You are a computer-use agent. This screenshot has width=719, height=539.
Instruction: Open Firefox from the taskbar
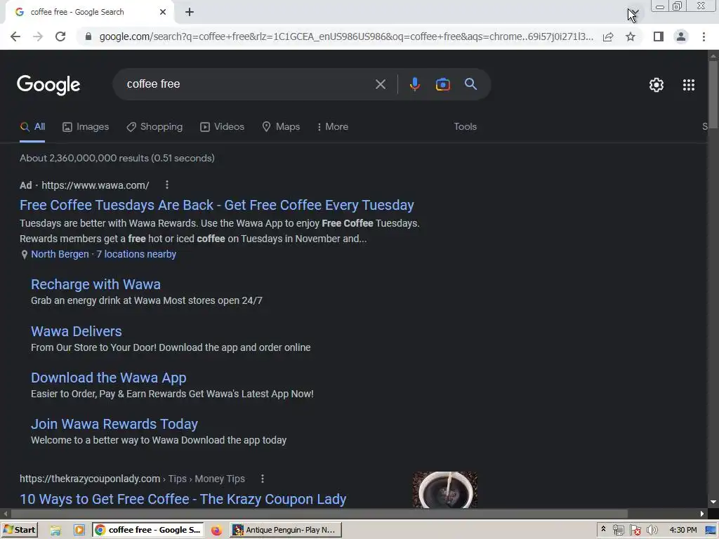(x=216, y=531)
